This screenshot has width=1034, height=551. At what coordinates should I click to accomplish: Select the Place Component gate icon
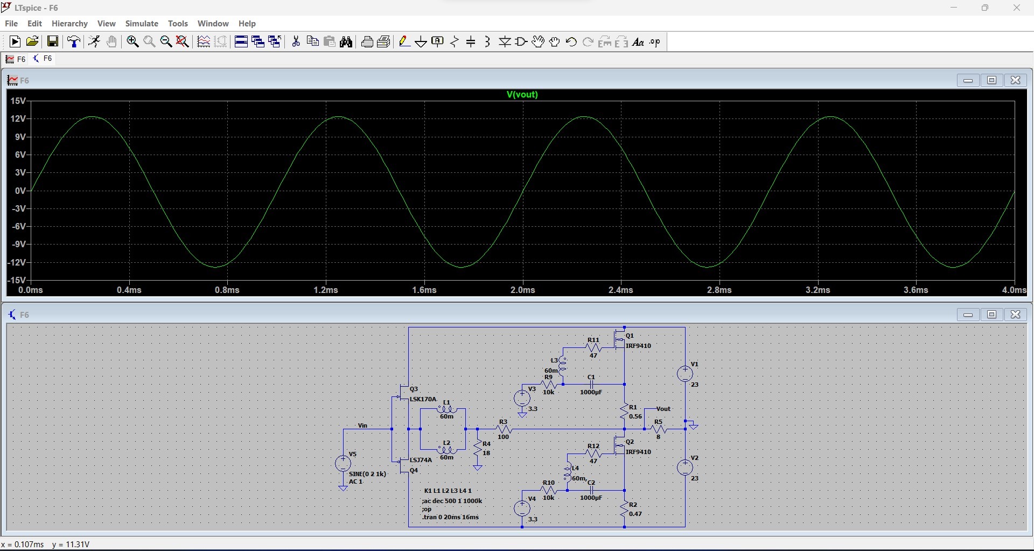tap(521, 42)
